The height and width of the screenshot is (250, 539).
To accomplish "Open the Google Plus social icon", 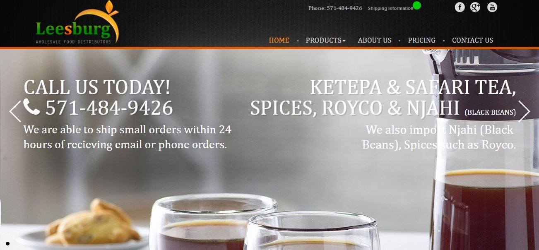I will (475, 7).
